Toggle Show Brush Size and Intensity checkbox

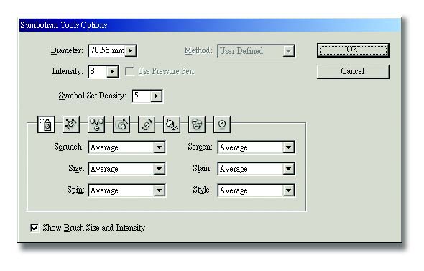tap(34, 228)
